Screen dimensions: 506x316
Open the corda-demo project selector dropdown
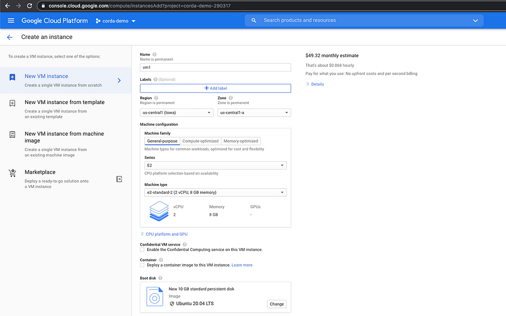[116, 21]
